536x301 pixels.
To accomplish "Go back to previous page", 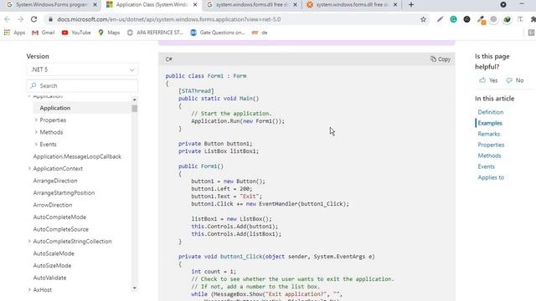I will click(x=8, y=19).
